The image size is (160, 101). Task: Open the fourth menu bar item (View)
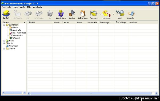[x=22, y=7]
